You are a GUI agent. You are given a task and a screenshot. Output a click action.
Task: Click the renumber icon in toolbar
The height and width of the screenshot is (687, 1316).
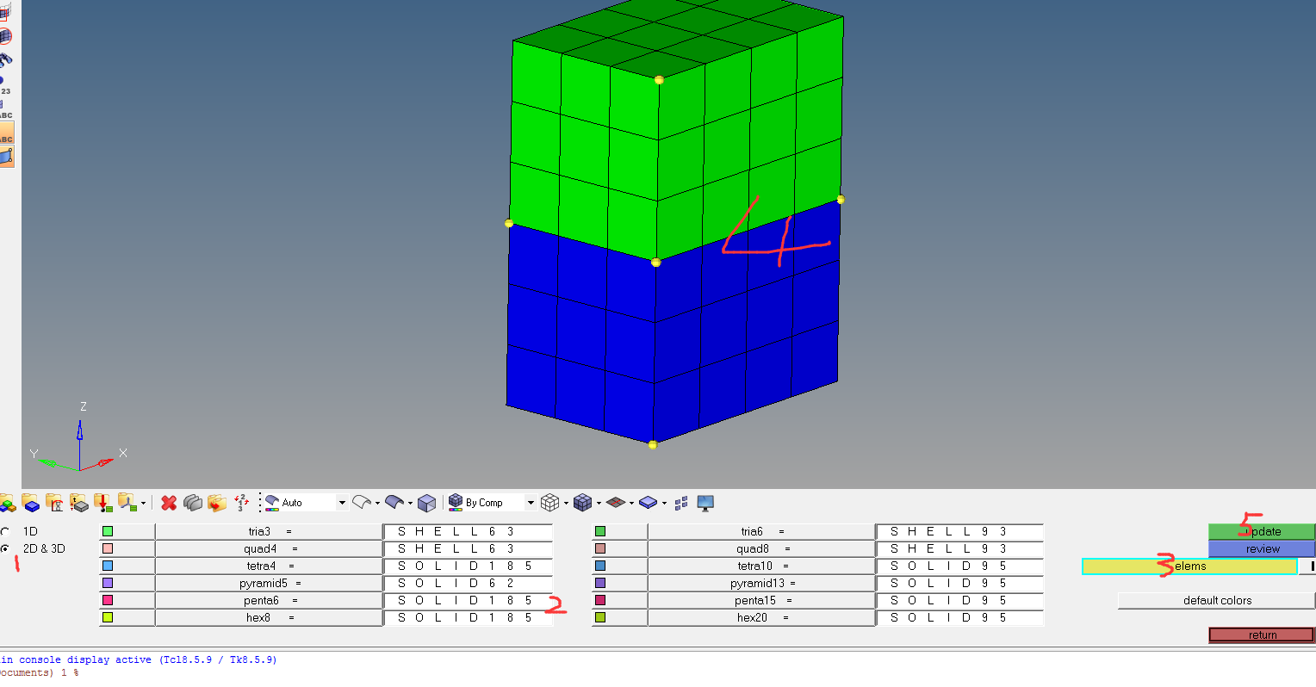(x=241, y=503)
